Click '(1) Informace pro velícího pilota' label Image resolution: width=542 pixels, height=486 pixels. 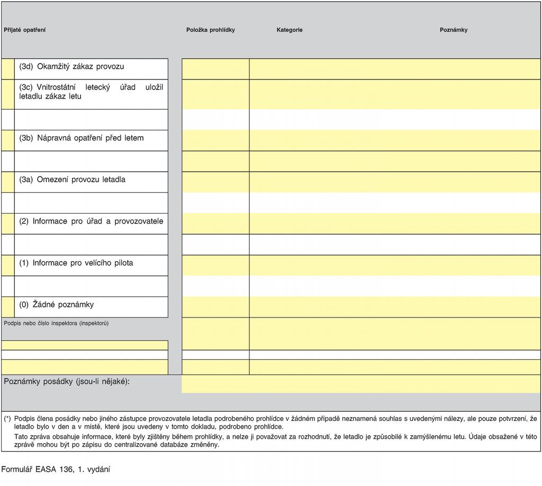[x=76, y=263]
